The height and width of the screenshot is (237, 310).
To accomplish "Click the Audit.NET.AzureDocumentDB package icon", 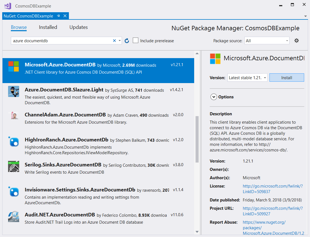I will (14, 216).
